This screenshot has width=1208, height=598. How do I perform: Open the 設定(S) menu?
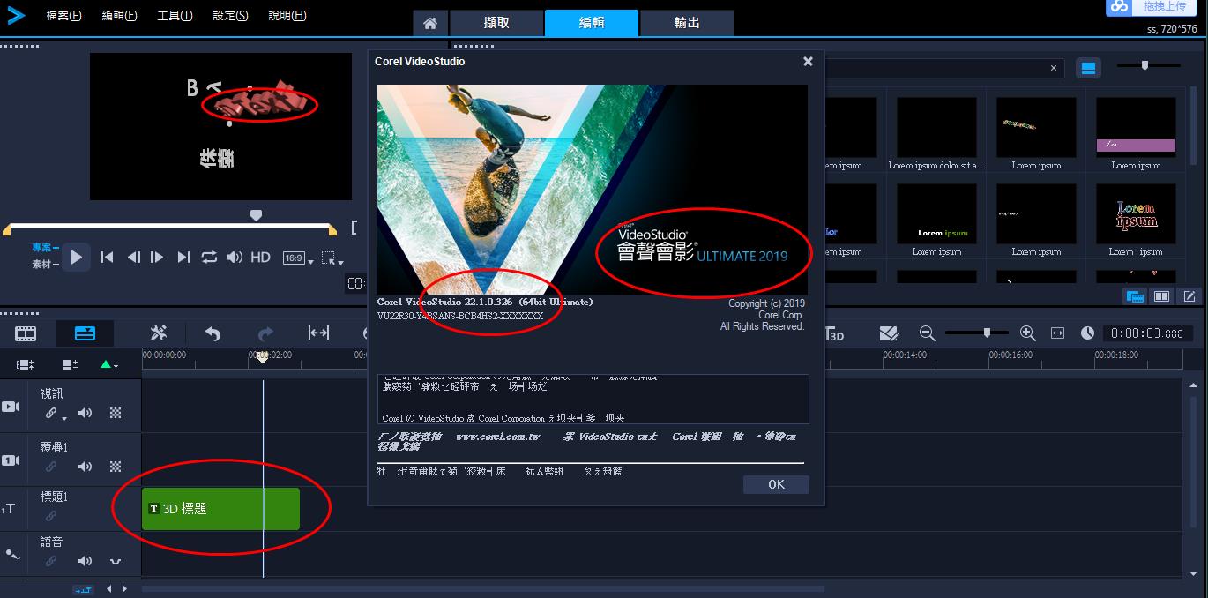230,16
